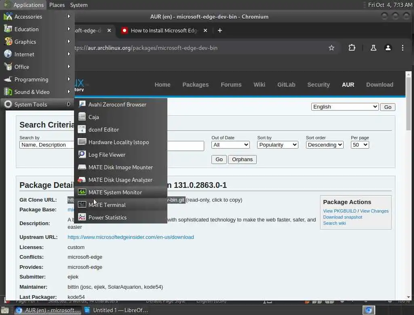Screen dimensions: 414x315
Task: Open the Out of Date dropdown
Action: (x=230, y=145)
